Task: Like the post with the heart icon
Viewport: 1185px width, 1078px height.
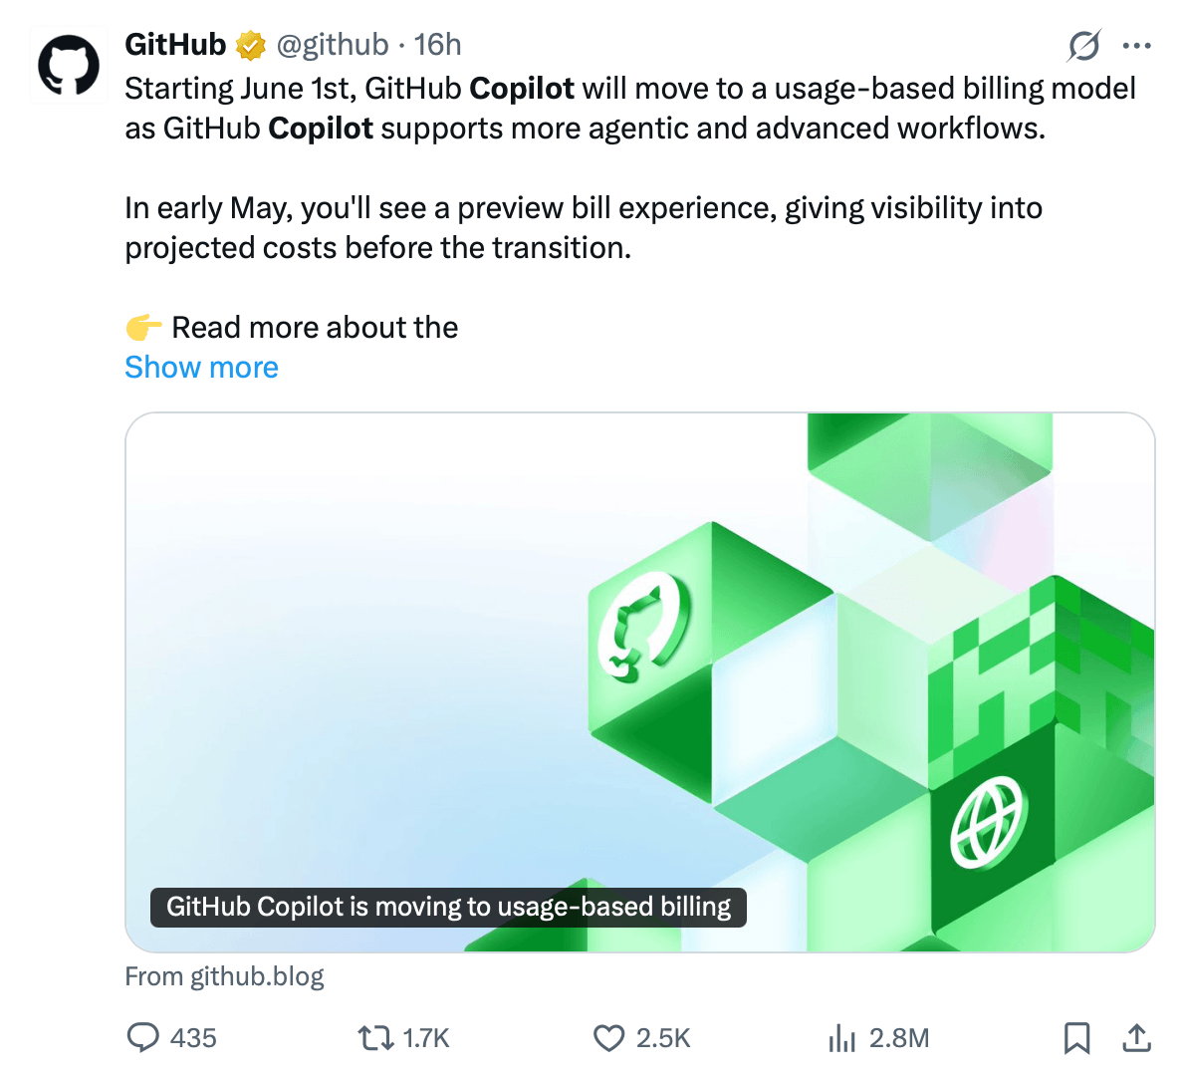Action: coord(608,1038)
